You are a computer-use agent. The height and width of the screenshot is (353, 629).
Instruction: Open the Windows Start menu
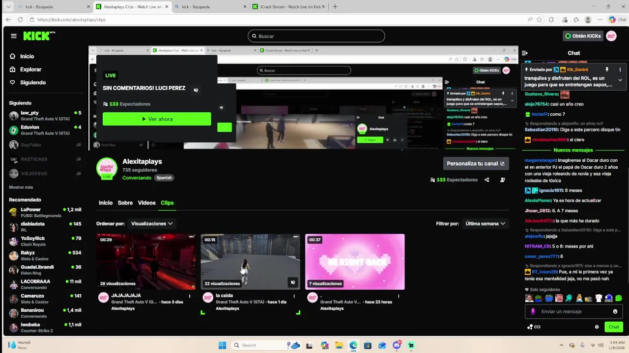(222, 345)
